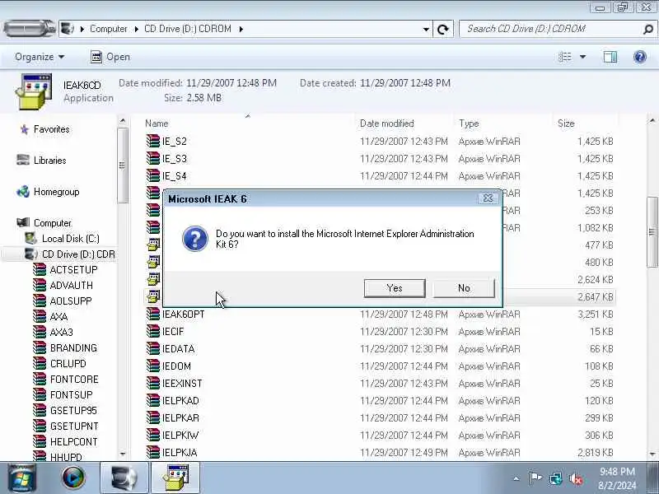
Task: Click the GSETUPNT archive icon in tree
Action: click(x=40, y=426)
